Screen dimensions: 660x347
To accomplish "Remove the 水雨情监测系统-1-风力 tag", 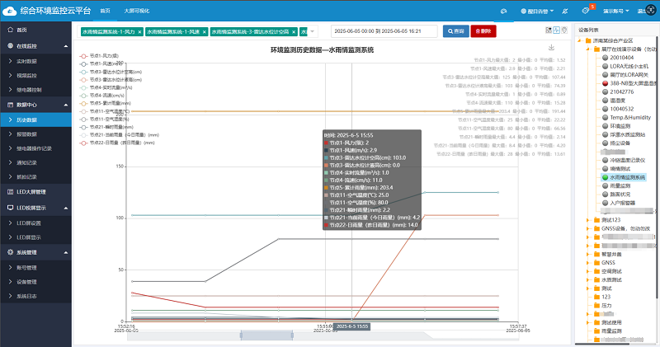I will 140,31.
